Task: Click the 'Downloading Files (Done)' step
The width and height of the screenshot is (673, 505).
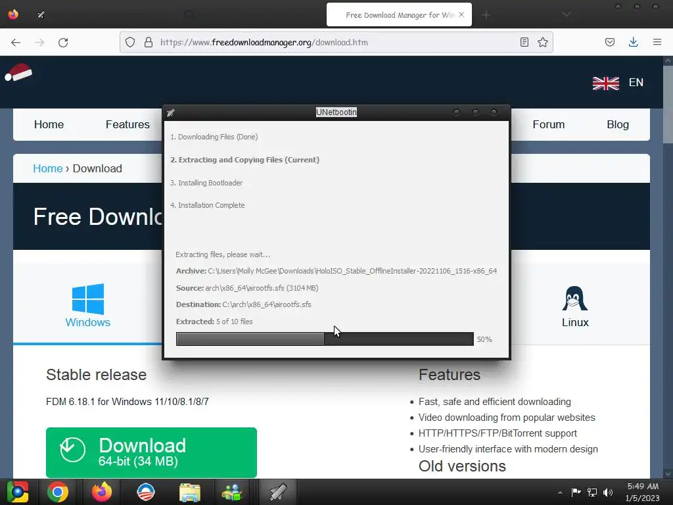Action: 214,137
